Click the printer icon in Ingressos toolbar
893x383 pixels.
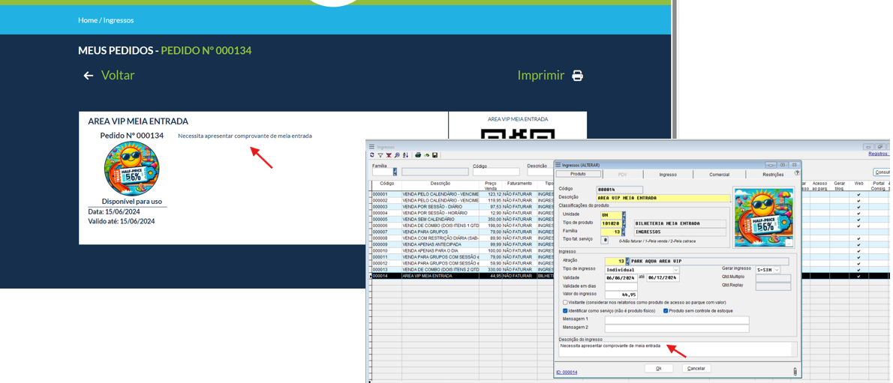pyautogui.click(x=418, y=155)
